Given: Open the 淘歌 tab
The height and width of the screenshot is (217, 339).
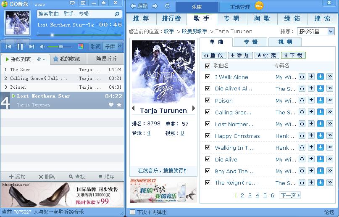Looking at the screenshot, I should coord(262,19).
